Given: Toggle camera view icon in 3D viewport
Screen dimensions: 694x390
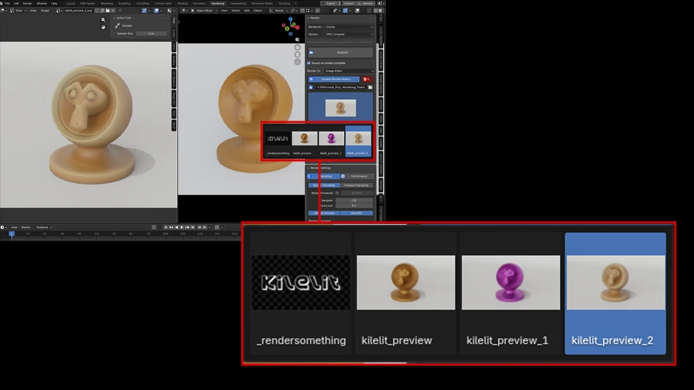Looking at the screenshot, I should tap(297, 54).
